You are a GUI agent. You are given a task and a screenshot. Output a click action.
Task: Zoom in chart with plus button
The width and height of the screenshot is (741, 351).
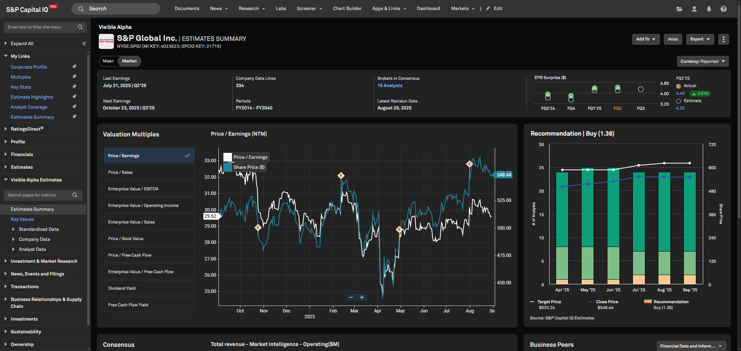[x=362, y=297]
